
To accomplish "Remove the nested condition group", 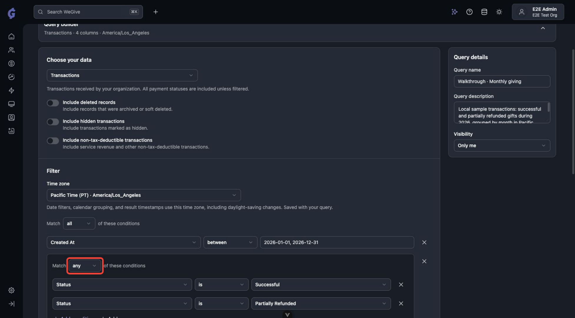I will 424,261.
